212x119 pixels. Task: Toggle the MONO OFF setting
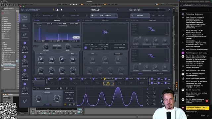point(74,23)
